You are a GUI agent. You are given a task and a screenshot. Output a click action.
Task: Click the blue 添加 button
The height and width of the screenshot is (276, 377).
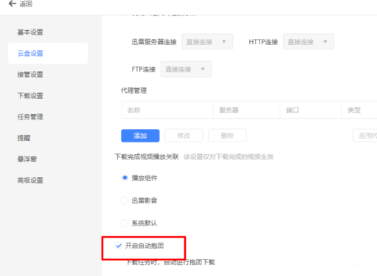coord(140,136)
